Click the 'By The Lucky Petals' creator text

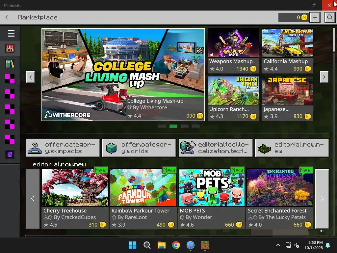click(282, 217)
